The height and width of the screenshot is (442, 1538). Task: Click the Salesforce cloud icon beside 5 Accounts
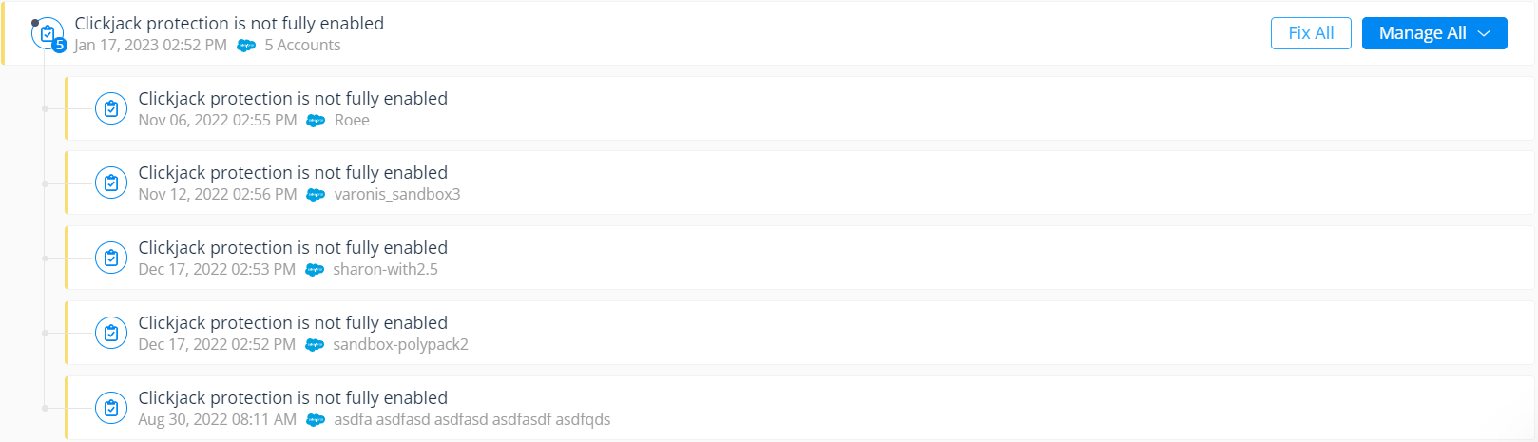[246, 46]
